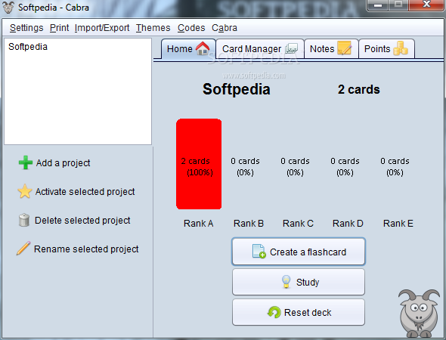Click the lightbulb icon on Study button
Screen dimensions: 446x340
(x=286, y=282)
